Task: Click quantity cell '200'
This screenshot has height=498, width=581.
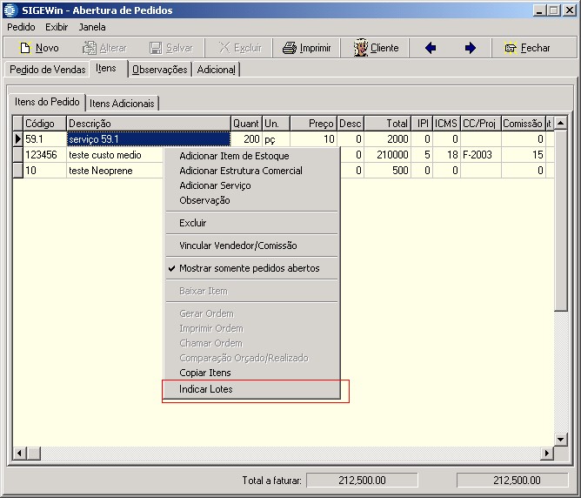Action: click(x=246, y=139)
